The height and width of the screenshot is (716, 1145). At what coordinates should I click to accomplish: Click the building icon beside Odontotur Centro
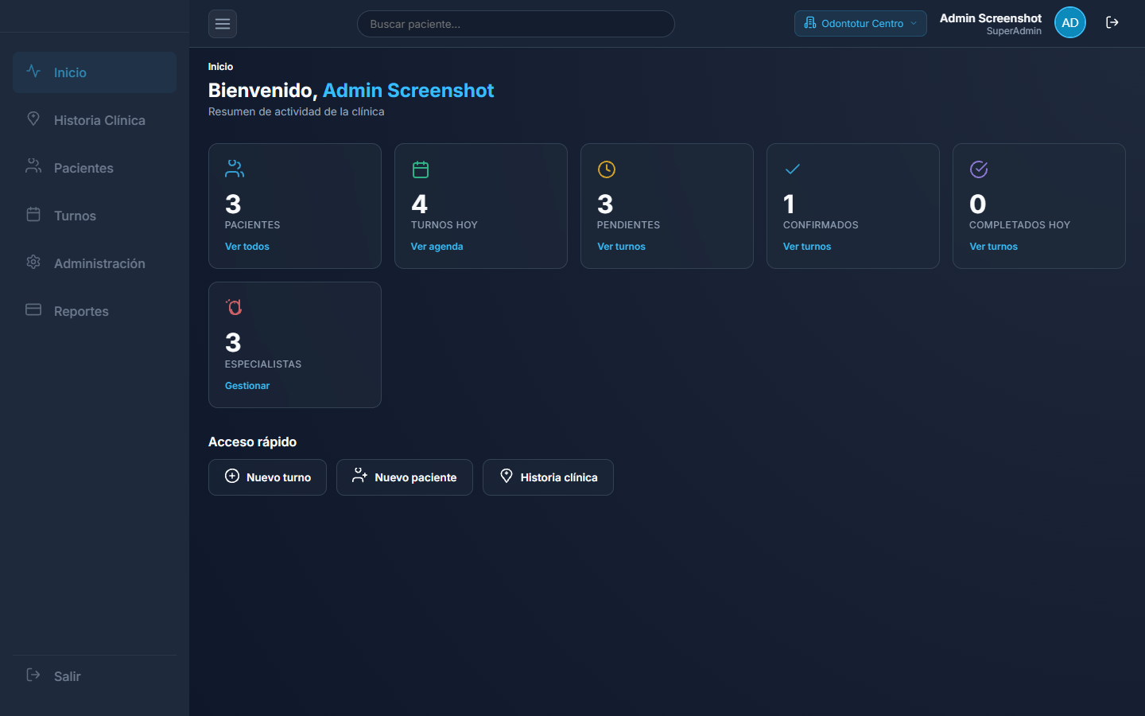tap(810, 23)
